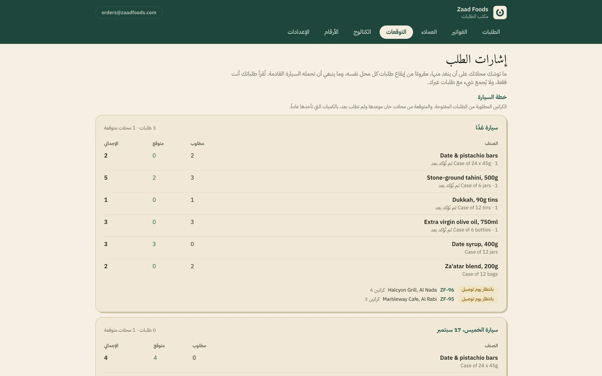Click the orders@zaadfoods.com email pill
The height and width of the screenshot is (376, 602).
point(129,13)
